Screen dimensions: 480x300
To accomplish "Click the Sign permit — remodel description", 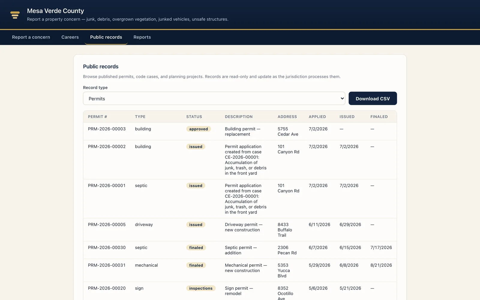I will 239,291.
